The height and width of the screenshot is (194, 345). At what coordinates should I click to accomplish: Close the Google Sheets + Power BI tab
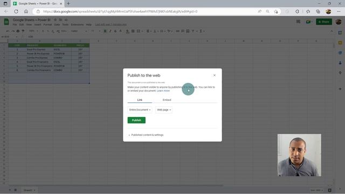tap(61, 4)
